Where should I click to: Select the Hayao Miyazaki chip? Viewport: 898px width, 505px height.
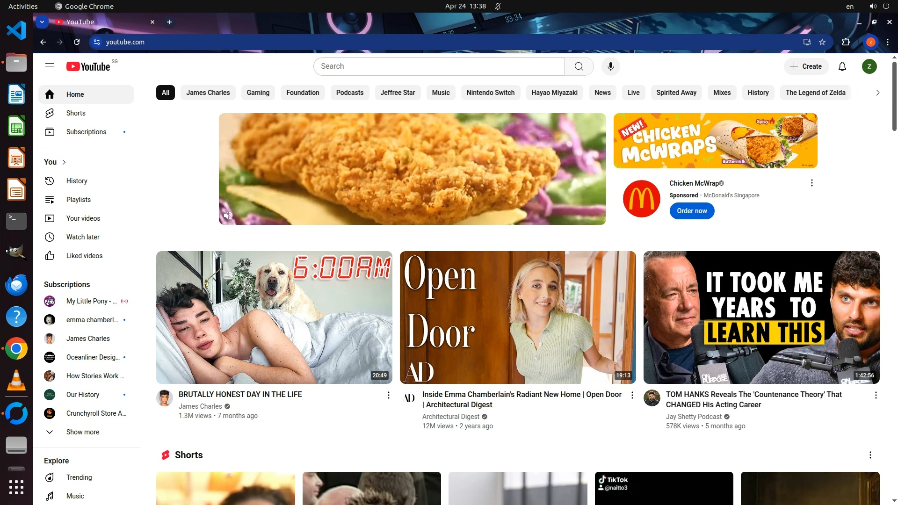pos(554,93)
